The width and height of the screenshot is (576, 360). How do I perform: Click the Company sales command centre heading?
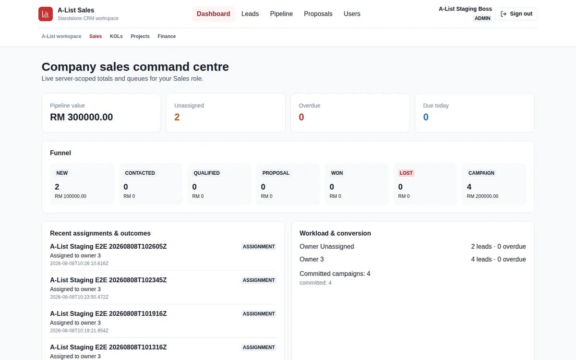pyautogui.click(x=135, y=67)
